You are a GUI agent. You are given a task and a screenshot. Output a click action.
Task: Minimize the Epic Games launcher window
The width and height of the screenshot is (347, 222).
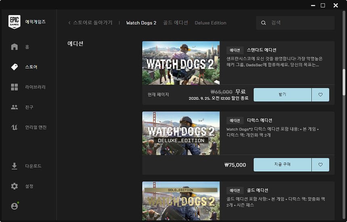pyautogui.click(x=313, y=5)
